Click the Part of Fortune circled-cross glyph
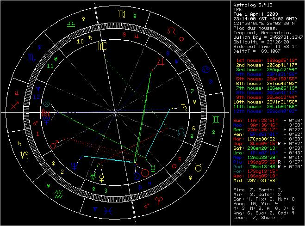The image size is (305, 226). point(46,104)
